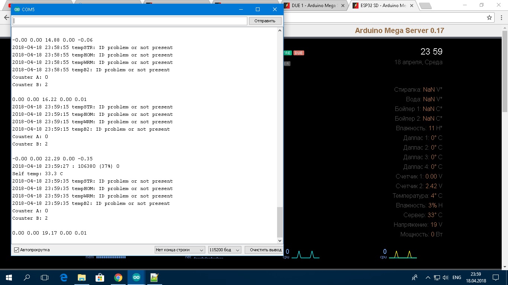Image resolution: width=508 pixels, height=285 pixels.
Task: Click the Мощность 0 Вт reading
Action: [421, 235]
